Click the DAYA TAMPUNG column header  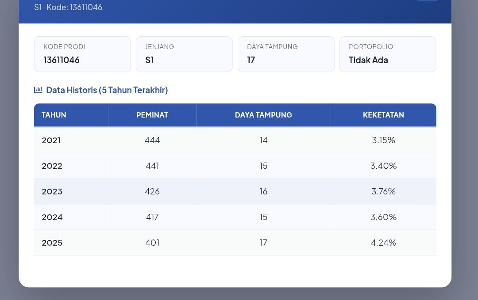263,115
